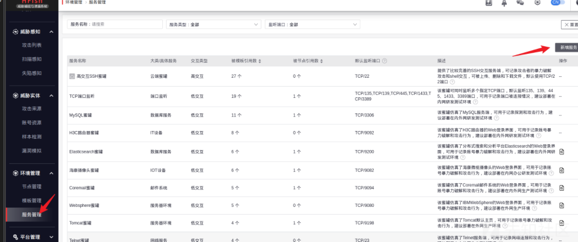
Task: View details icon for Websphere蜜罐 row
Action: click(x=562, y=205)
